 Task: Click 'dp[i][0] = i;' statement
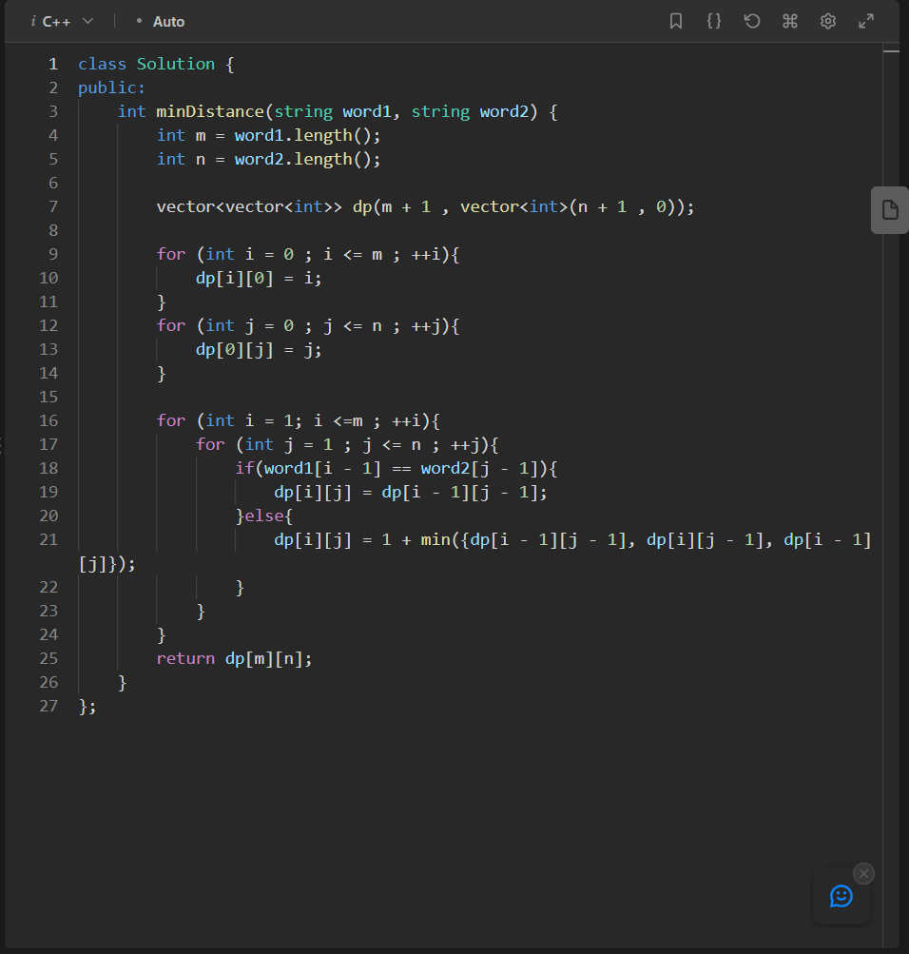[259, 278]
